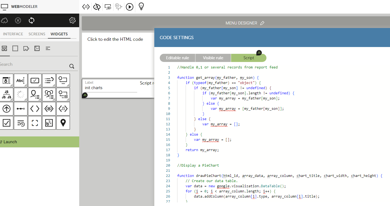
Task: Click the line 'return my_array;'
Action: pyautogui.click(x=202, y=150)
